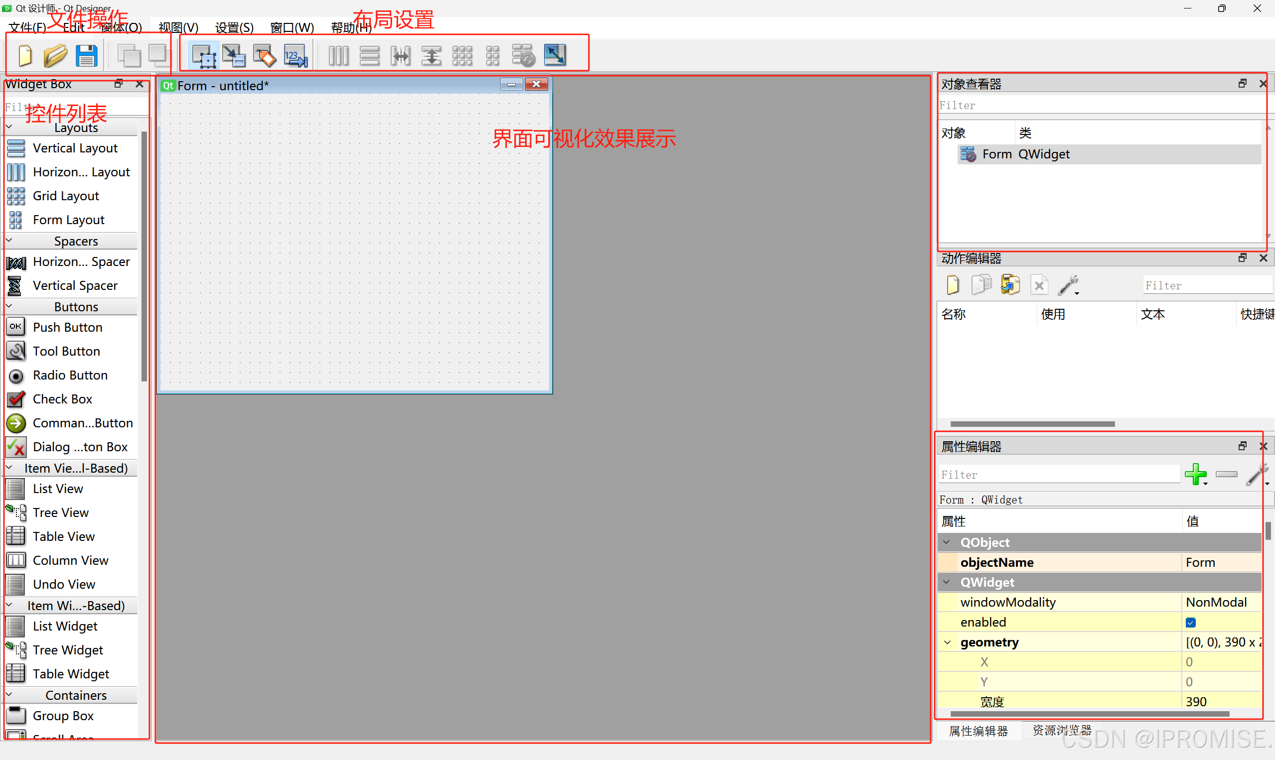Screen dimensions: 1275x760
Task: Apply Lay Out in a Grid icon
Action: (x=462, y=55)
